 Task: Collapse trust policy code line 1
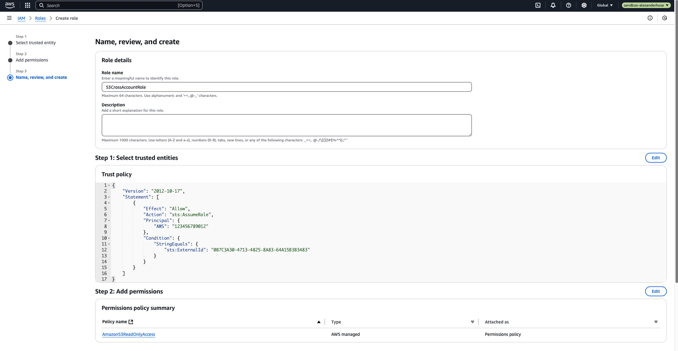click(109, 185)
